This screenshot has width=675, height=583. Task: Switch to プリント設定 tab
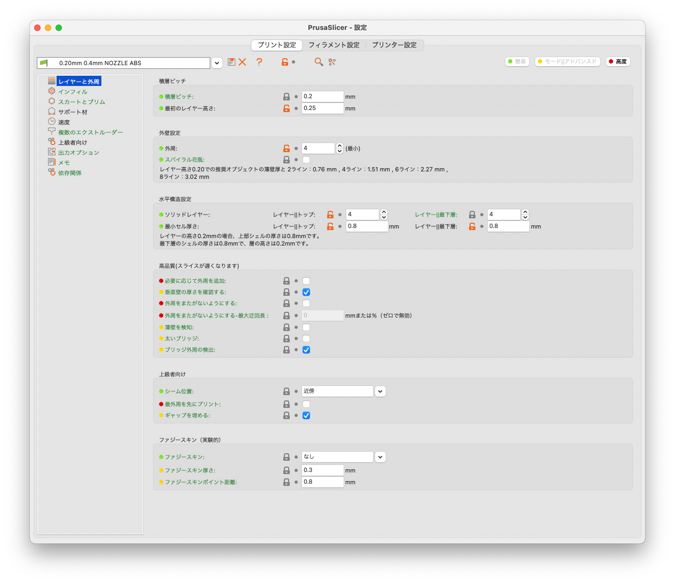point(277,45)
